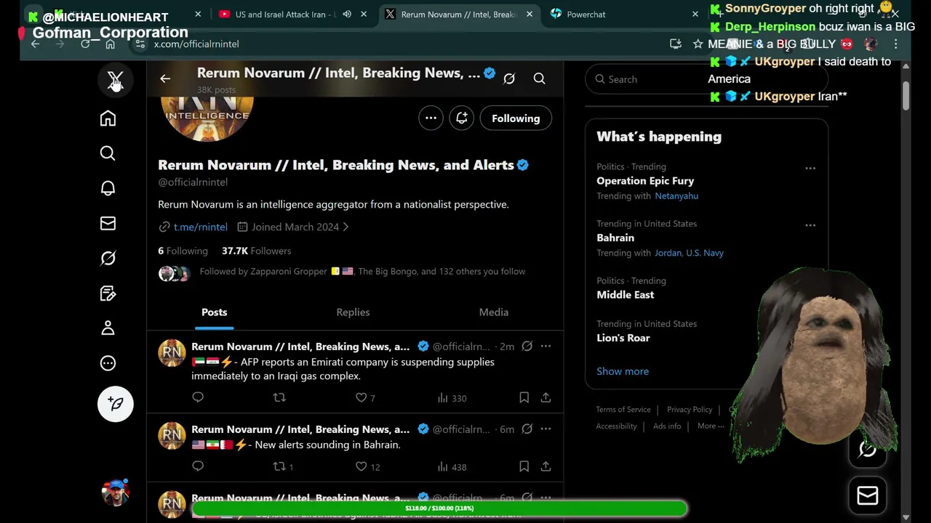Switch to the Replies tab
Viewport: 931px width, 523px height.
[353, 312]
